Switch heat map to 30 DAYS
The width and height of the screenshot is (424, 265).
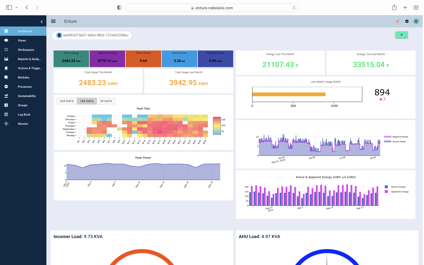coord(106,101)
